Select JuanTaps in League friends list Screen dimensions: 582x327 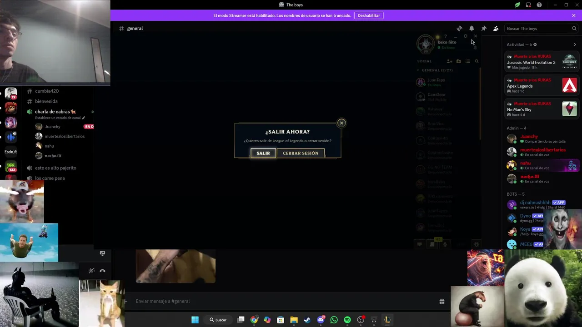click(436, 82)
